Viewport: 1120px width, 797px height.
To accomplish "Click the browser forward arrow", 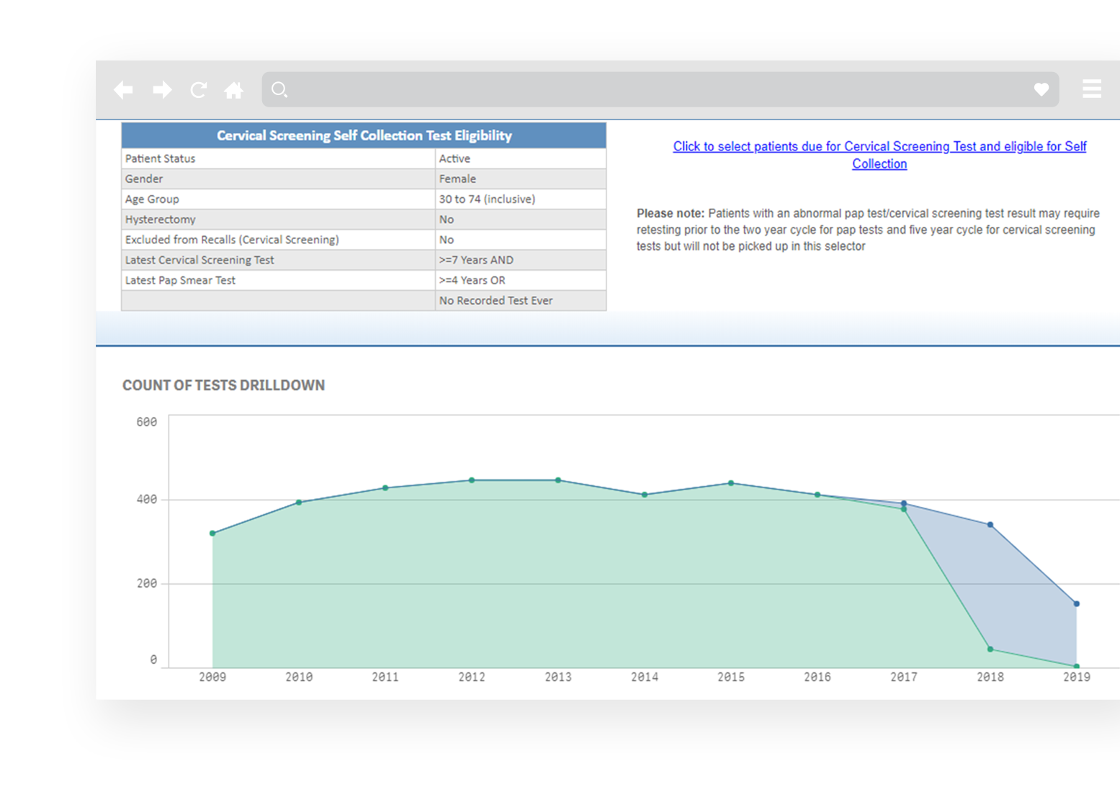I will (x=162, y=90).
